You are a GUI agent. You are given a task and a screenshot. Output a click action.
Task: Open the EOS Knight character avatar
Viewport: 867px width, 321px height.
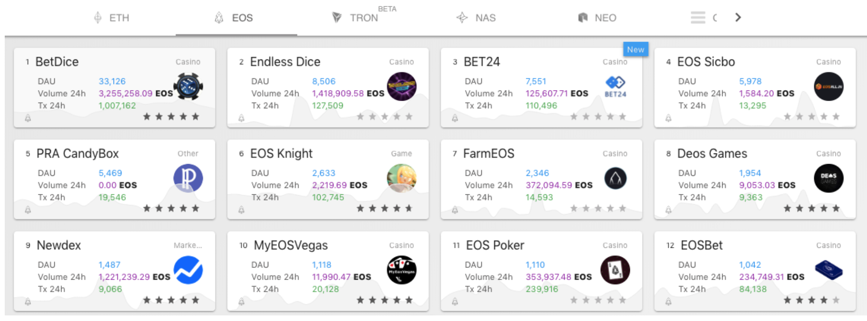pyautogui.click(x=402, y=178)
